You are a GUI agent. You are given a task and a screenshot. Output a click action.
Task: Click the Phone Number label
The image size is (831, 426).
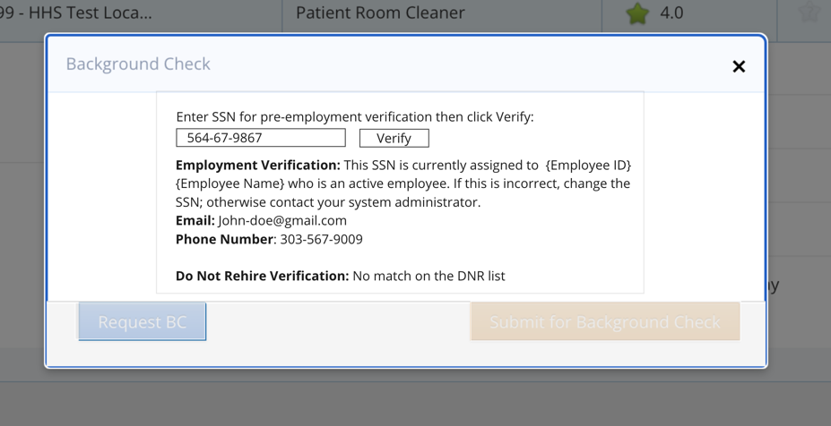click(x=224, y=239)
